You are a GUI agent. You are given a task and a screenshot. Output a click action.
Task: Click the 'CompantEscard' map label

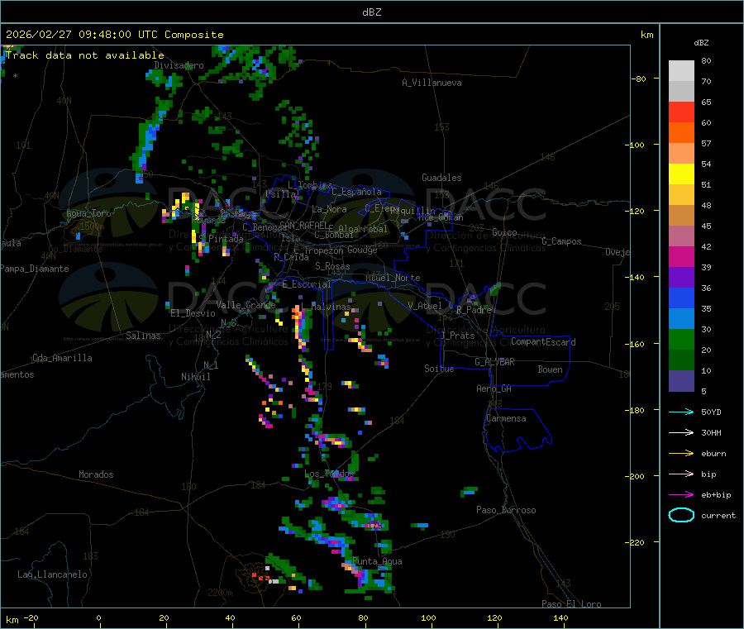point(544,341)
